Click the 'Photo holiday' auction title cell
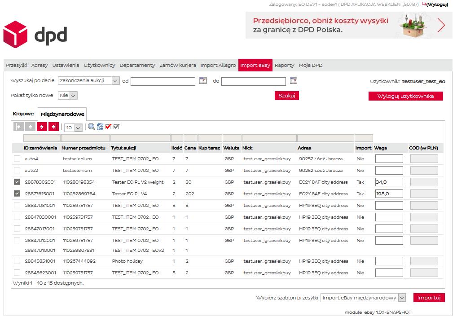Image resolution: width=457 pixels, height=321 pixels. click(x=127, y=261)
